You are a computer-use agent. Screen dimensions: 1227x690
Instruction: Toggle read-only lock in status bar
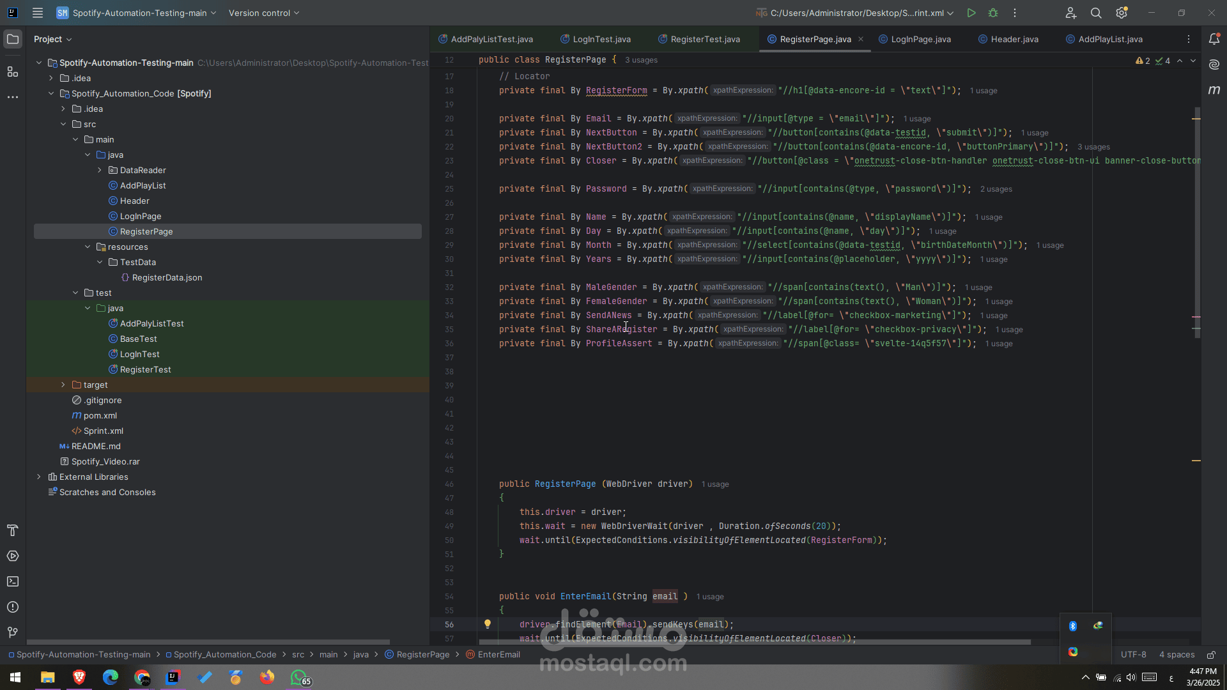point(1211,654)
